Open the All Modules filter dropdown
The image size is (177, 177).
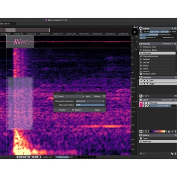pos(168,44)
